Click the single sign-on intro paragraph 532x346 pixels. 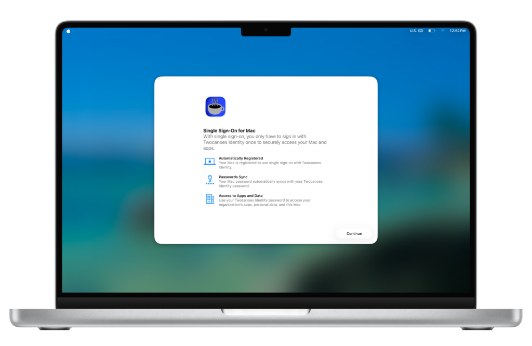[264, 142]
